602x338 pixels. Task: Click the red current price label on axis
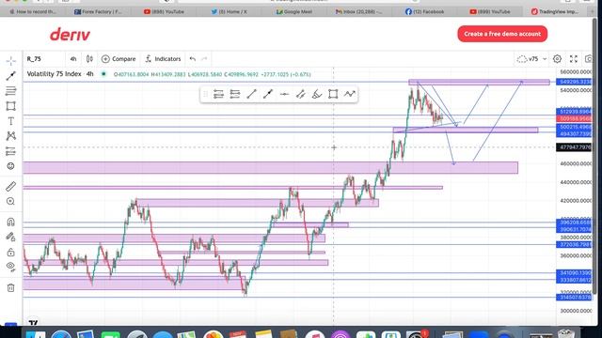point(574,118)
